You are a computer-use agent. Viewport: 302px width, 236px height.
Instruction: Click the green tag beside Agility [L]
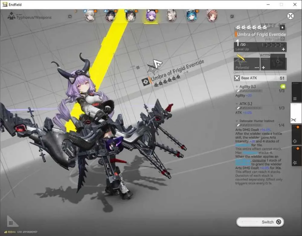(x=283, y=86)
